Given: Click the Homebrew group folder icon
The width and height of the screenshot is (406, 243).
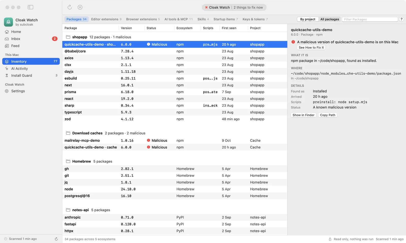Looking at the screenshot, I should click(68, 161).
